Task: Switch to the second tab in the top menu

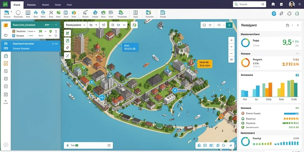Action: click(31, 4)
